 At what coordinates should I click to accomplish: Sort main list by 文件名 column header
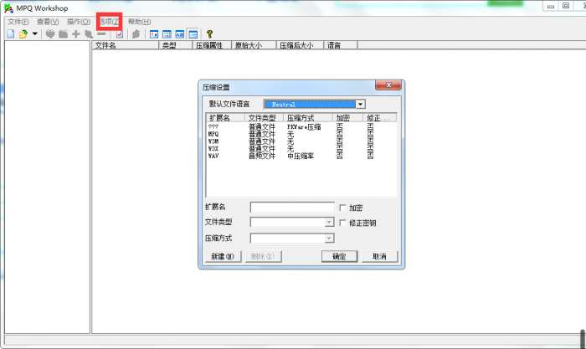click(x=126, y=45)
